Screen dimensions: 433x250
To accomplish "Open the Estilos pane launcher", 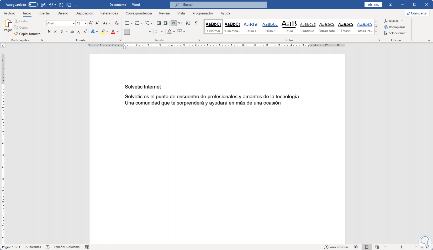I will click(x=379, y=40).
